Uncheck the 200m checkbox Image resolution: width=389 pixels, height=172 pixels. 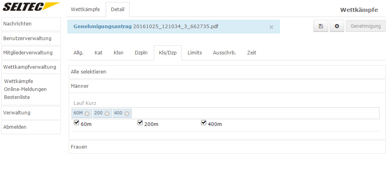click(140, 123)
